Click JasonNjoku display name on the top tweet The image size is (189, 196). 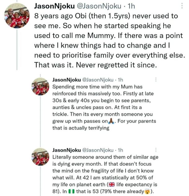[54, 5]
